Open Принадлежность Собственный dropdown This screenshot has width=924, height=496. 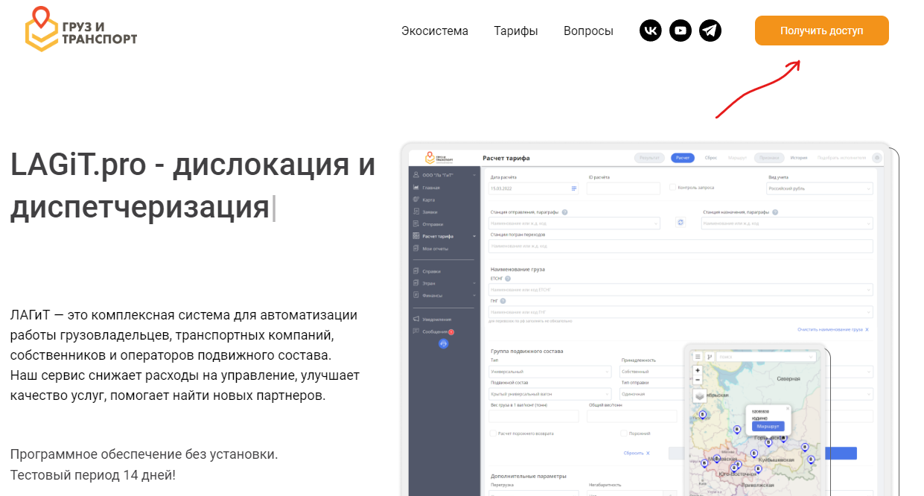652,371
